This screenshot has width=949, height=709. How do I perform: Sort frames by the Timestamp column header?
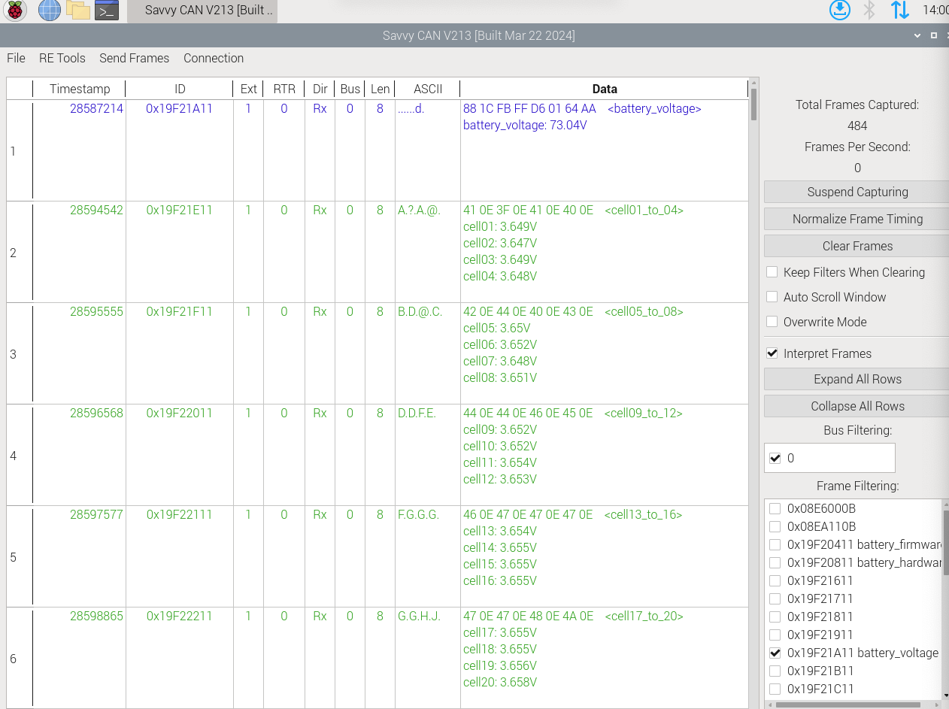pos(80,89)
